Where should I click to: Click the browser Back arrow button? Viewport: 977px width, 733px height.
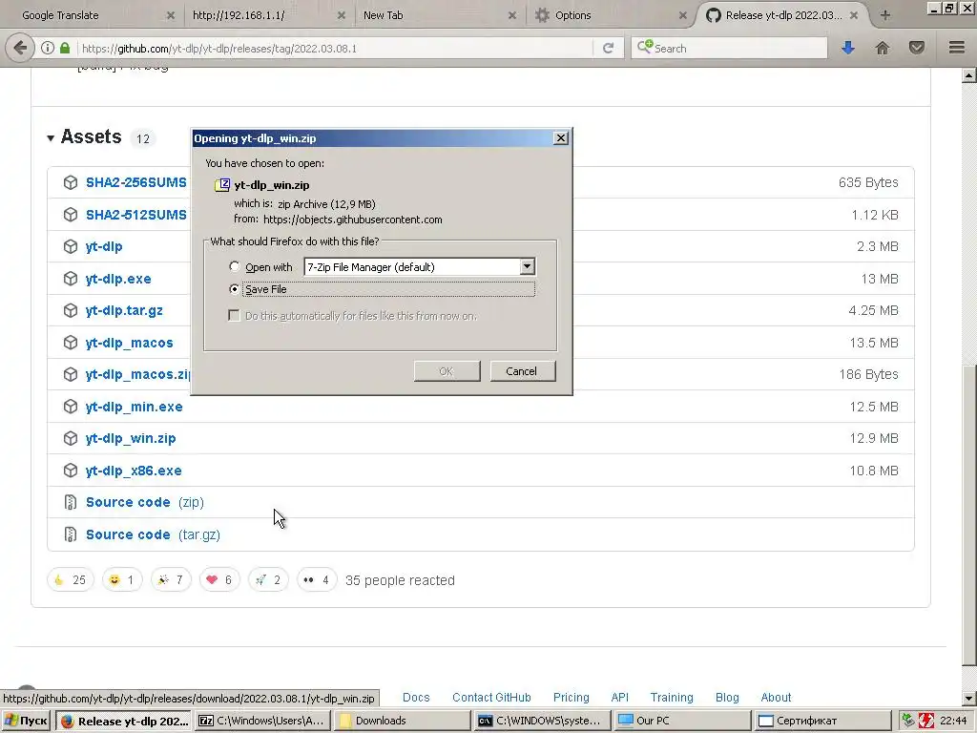pyautogui.click(x=20, y=48)
